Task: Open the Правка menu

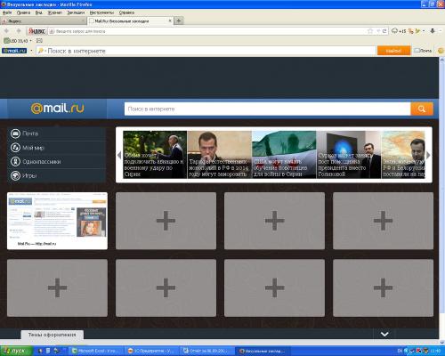Action: [x=23, y=12]
